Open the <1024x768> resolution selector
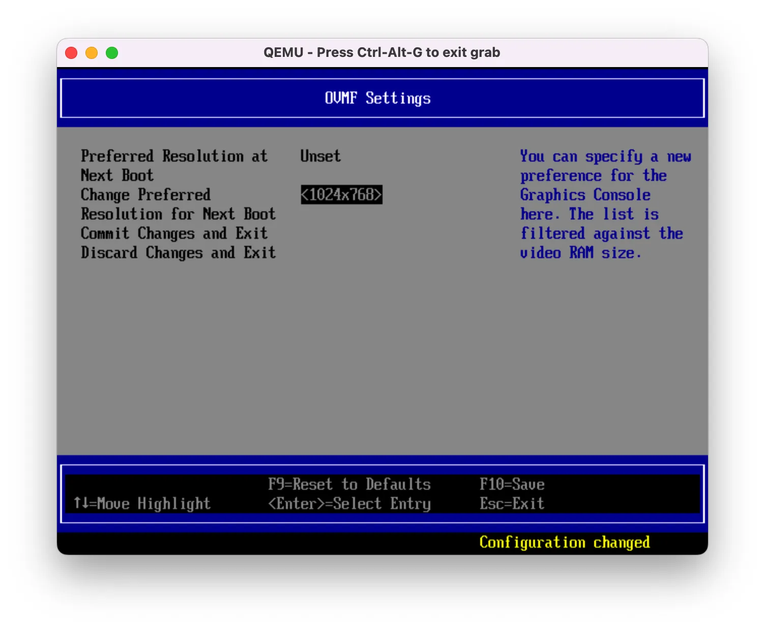The width and height of the screenshot is (765, 630). (341, 195)
